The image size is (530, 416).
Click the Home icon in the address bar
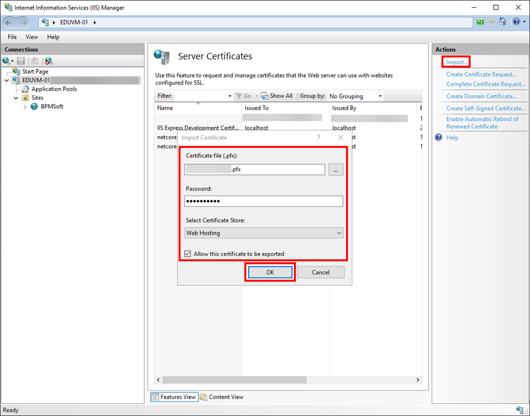(x=502, y=22)
